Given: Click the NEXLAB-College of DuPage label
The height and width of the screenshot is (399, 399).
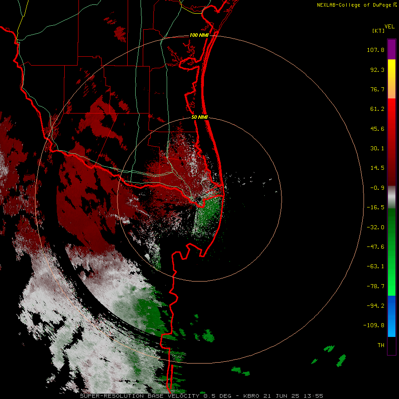Looking at the screenshot, I should 355,5.
